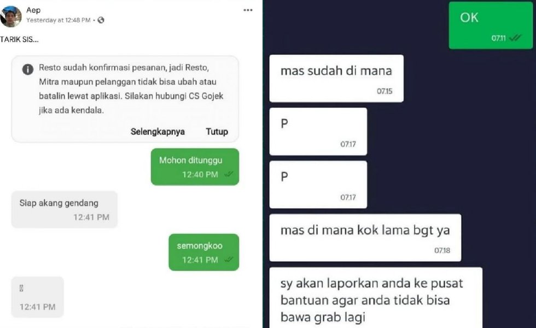This screenshot has height=328, width=536.
Task: Select the kok lama bgt ya message
Action: coord(365,238)
